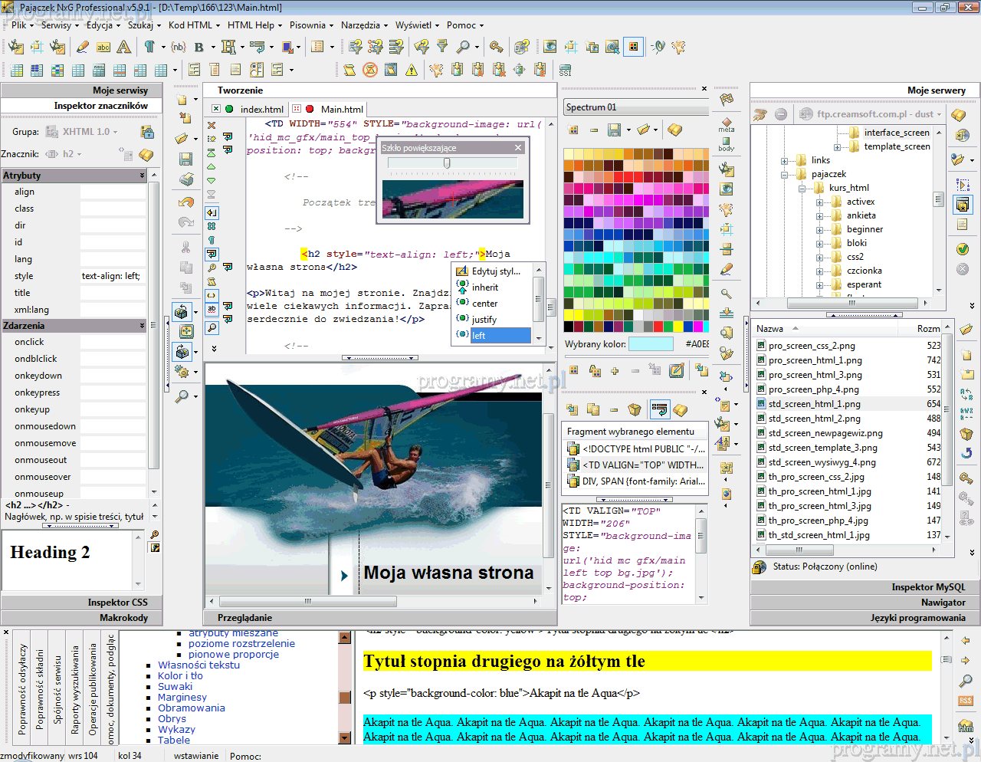Screen dimensions: 981x762
Task: Click the SSI icon in second toolbar row
Action: pyautogui.click(x=565, y=70)
